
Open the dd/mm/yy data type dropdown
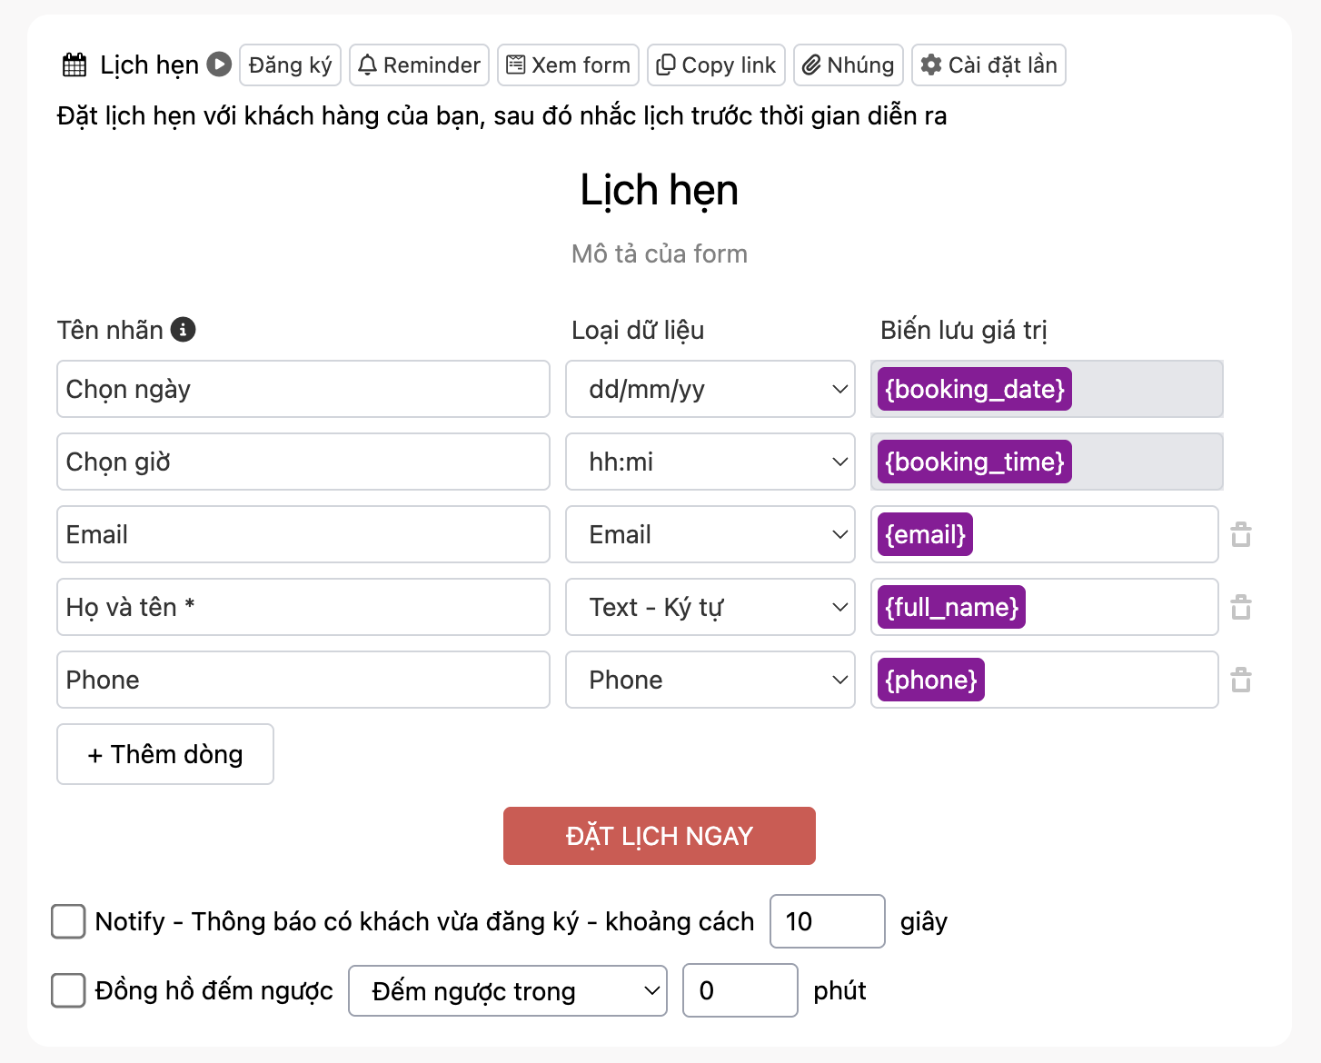pos(710,390)
